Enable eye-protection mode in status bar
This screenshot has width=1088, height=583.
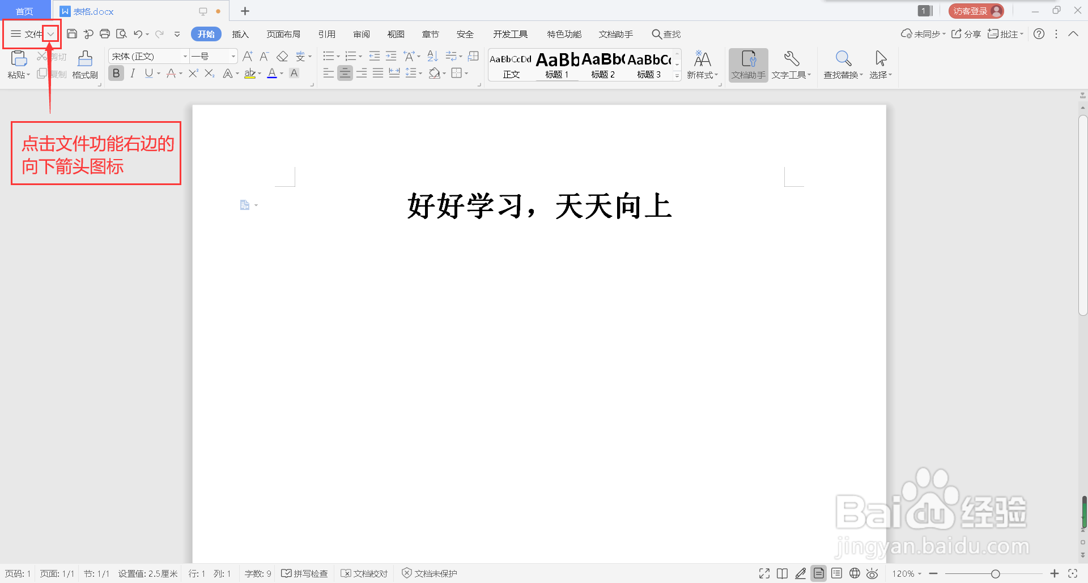(872, 573)
